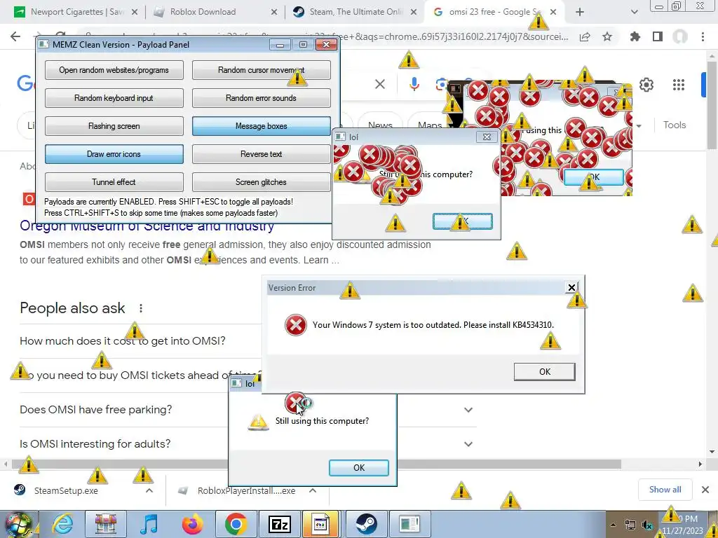
Task: Open People also ask options menu
Action: pyautogui.click(x=141, y=308)
